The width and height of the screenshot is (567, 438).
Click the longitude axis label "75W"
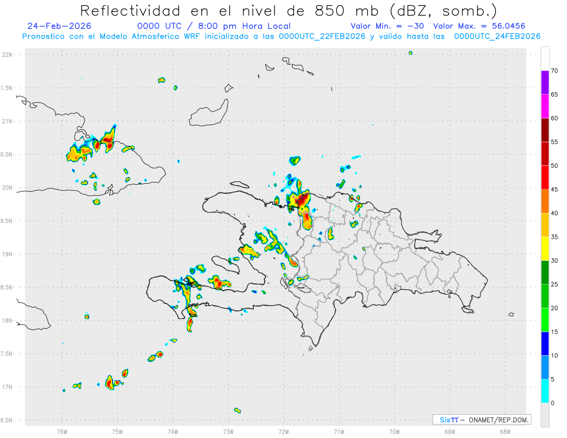coord(118,431)
